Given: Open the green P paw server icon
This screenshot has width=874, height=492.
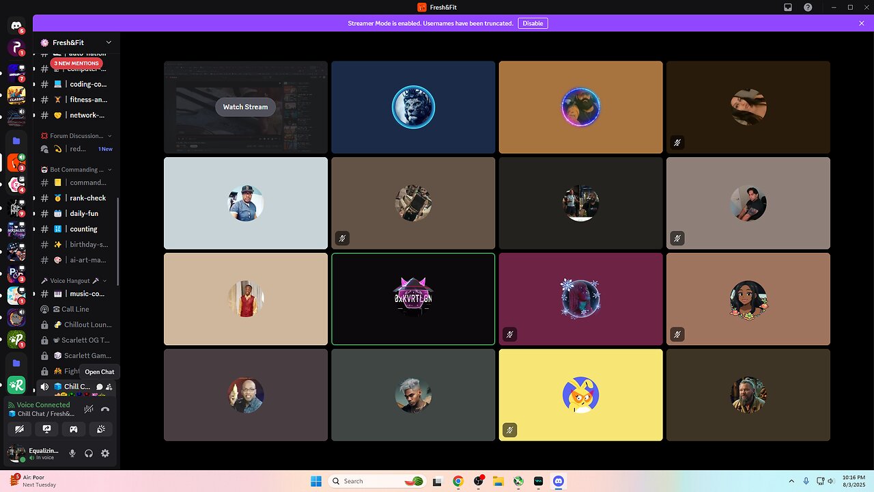Looking at the screenshot, I should [x=16, y=340].
